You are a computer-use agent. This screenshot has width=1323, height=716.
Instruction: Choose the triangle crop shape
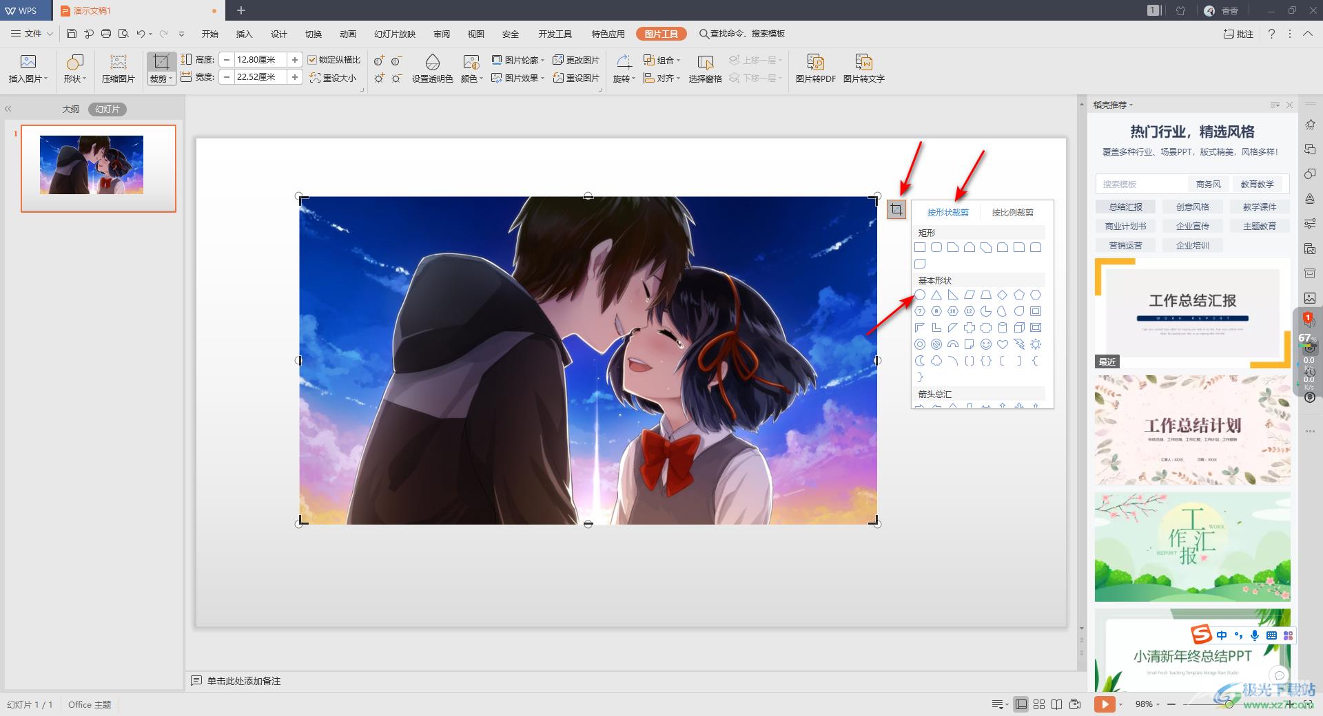click(936, 295)
